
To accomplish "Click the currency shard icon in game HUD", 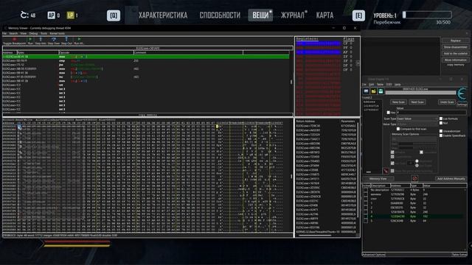I will pos(24,15).
